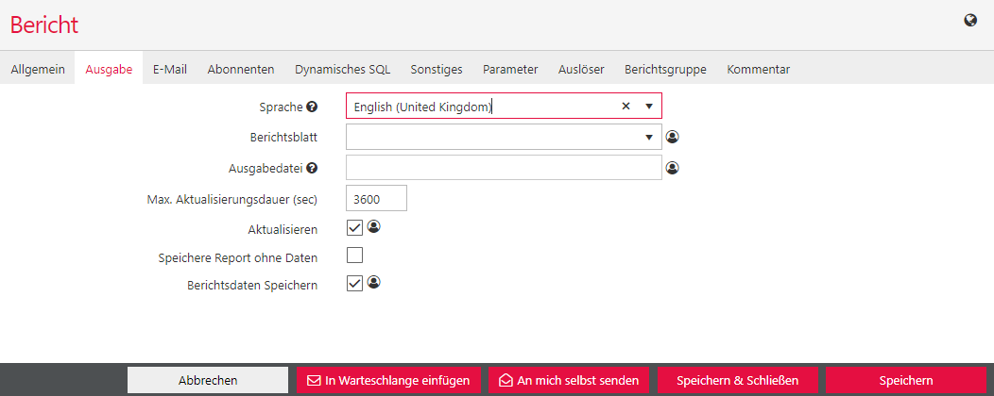The image size is (994, 396).
Task: Open the E-Mail tab
Action: tap(170, 70)
